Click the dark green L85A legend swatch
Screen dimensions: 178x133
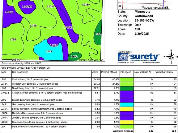(127, 88)
